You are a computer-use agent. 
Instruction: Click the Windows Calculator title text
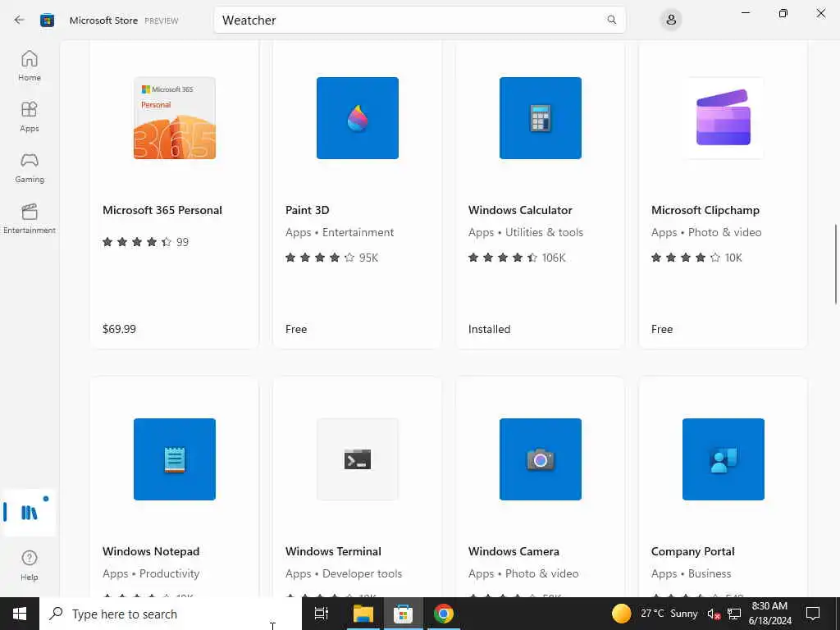click(x=520, y=210)
